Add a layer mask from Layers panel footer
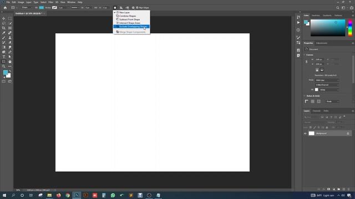This screenshot has height=199, width=355. [x=329, y=189]
